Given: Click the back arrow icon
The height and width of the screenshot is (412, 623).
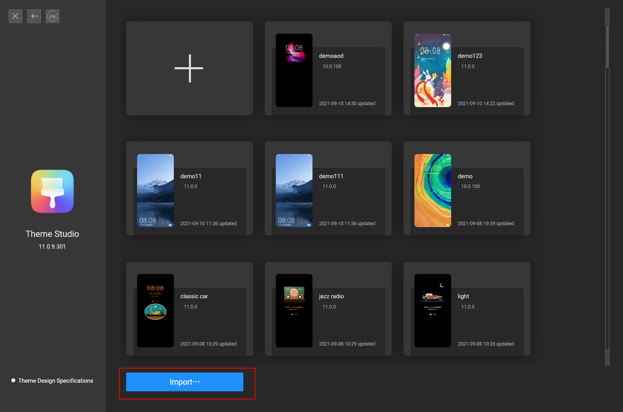Looking at the screenshot, I should pos(34,16).
